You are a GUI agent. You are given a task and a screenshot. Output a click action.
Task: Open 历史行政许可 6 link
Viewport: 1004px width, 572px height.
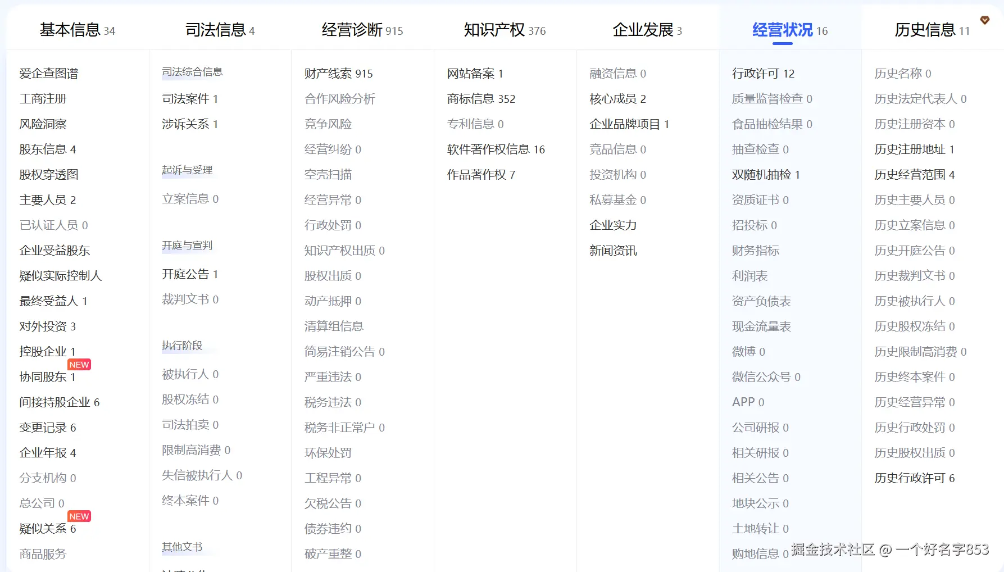[x=915, y=478]
